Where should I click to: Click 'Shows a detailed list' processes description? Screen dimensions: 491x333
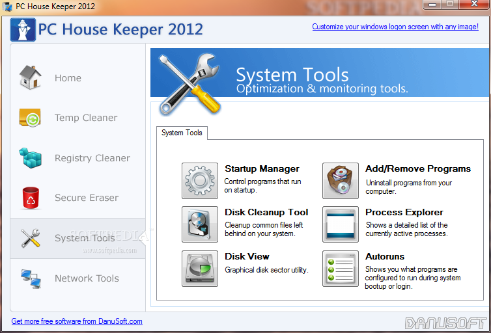406,229
